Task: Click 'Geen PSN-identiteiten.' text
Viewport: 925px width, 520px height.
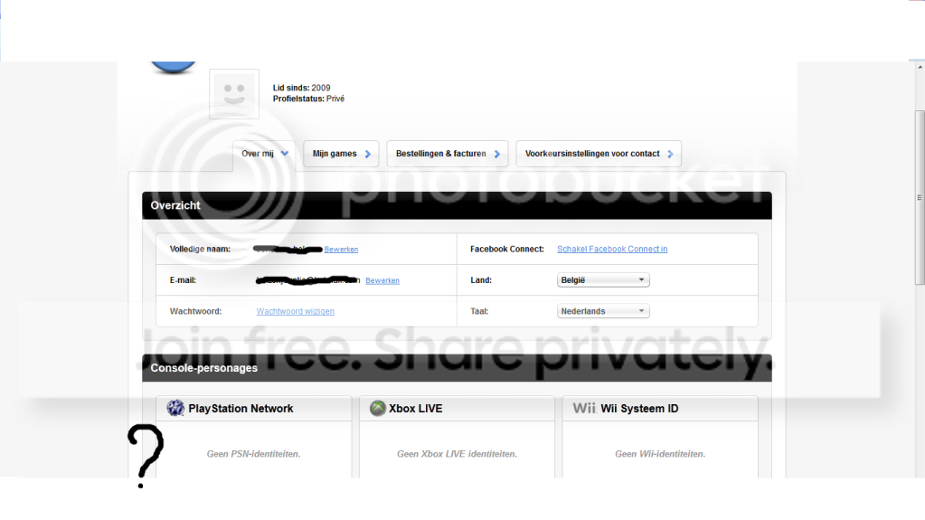Action: 254,454
